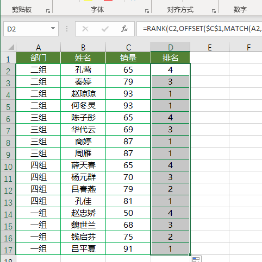Viewport: 262px width, 262px height.
Task: Click the formula bar with the RANK formula
Action: pos(199,29)
